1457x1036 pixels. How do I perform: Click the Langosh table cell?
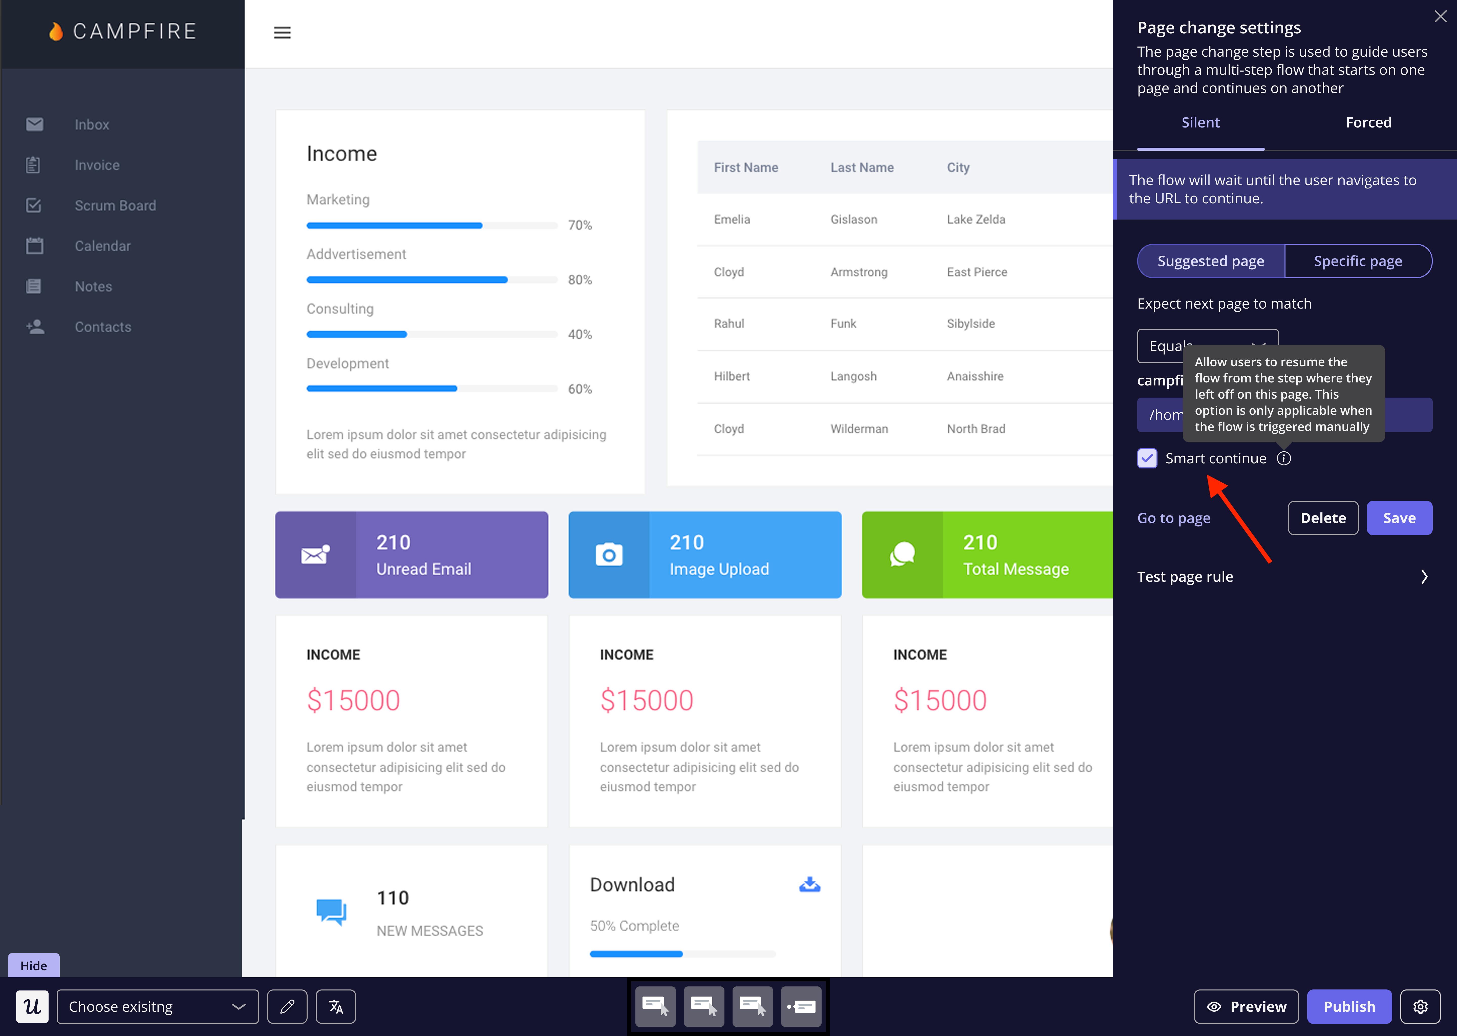(x=853, y=376)
